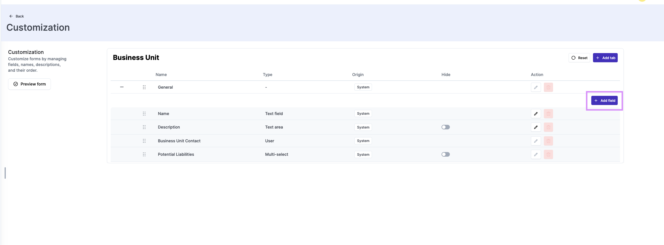Open Preview form
Image resolution: width=664 pixels, height=245 pixels.
[x=29, y=84]
